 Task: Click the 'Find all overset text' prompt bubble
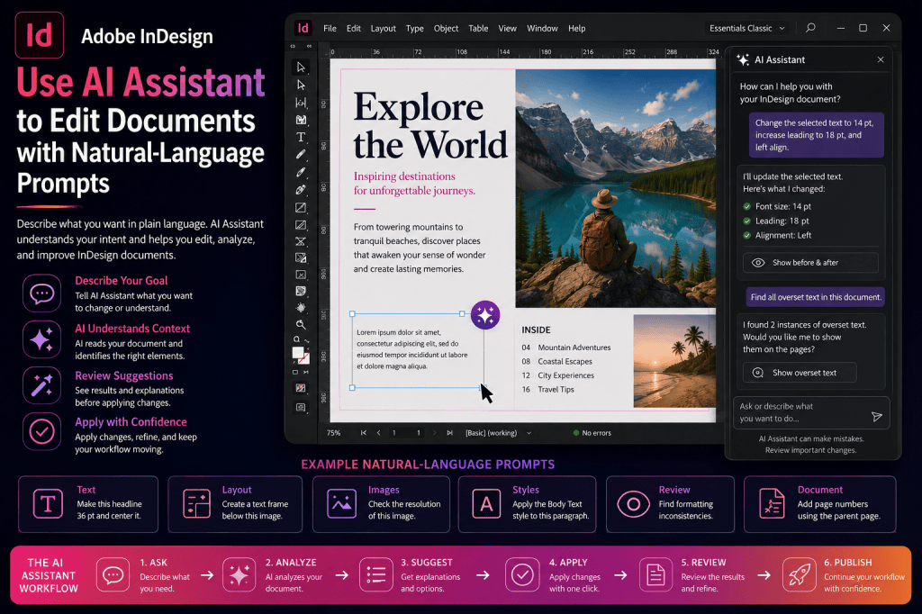click(x=816, y=297)
